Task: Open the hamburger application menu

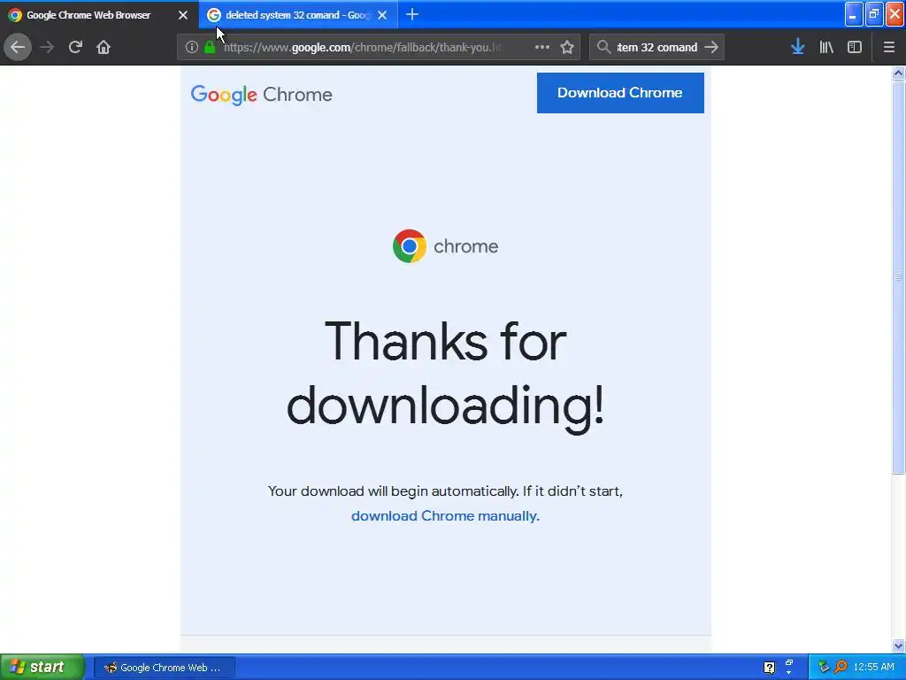Action: pos(889,47)
